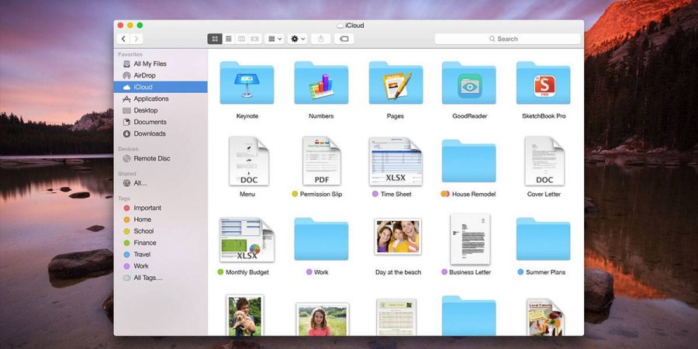Click the Time Sheet file name

point(396,194)
